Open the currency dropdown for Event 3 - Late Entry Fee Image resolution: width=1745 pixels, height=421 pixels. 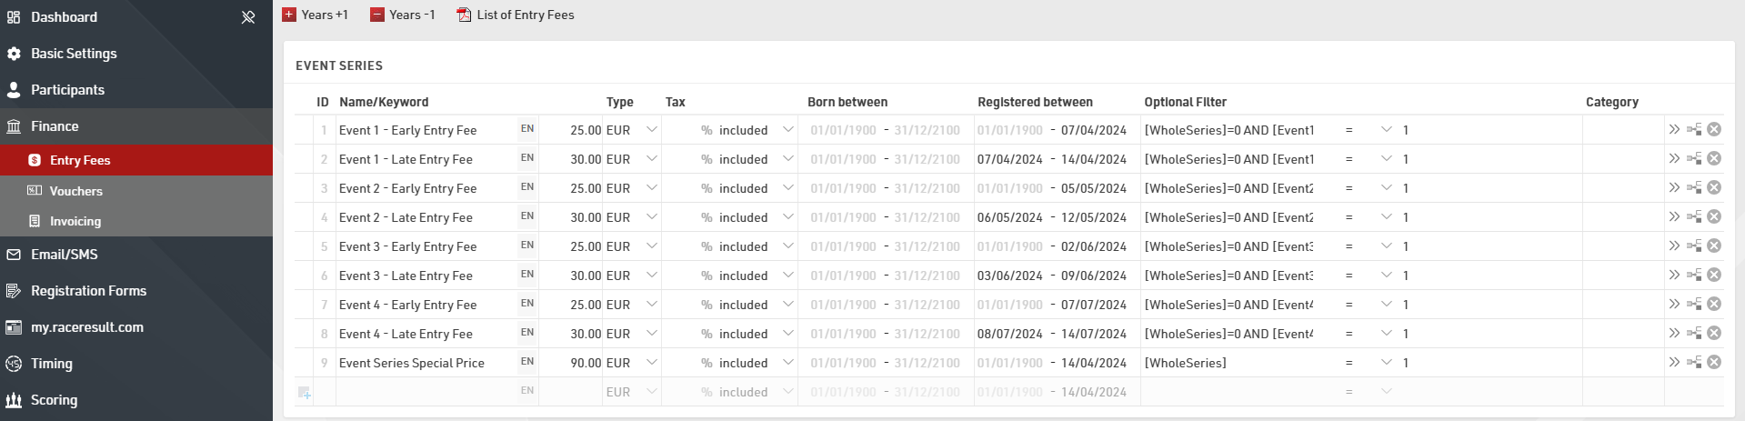(651, 276)
